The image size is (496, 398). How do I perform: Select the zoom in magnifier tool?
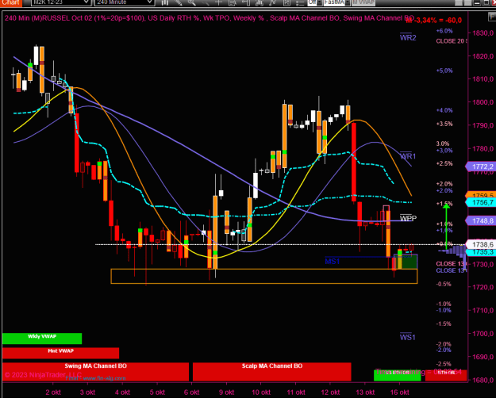tap(192, 2)
